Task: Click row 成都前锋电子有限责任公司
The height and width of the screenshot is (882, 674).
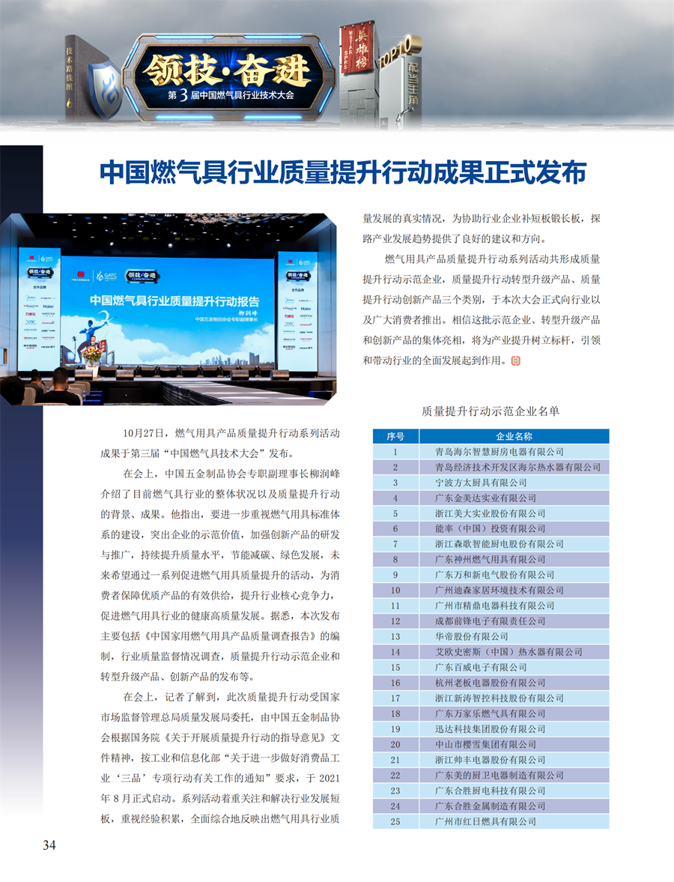Action: click(x=491, y=621)
